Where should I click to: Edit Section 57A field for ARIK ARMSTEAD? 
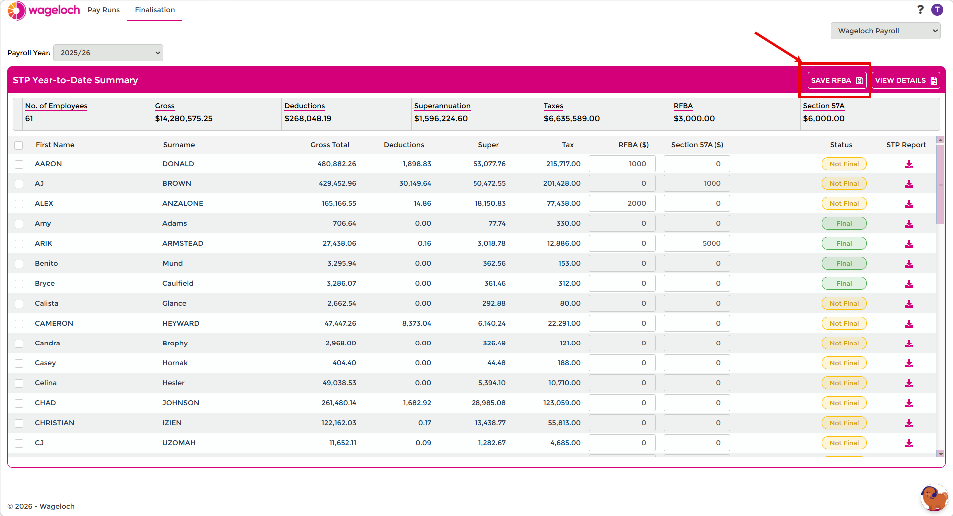[x=697, y=243]
